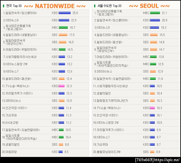This screenshot has width=181, height=163.
Task: Click the rating value 11.2
Action: click(69, 122)
